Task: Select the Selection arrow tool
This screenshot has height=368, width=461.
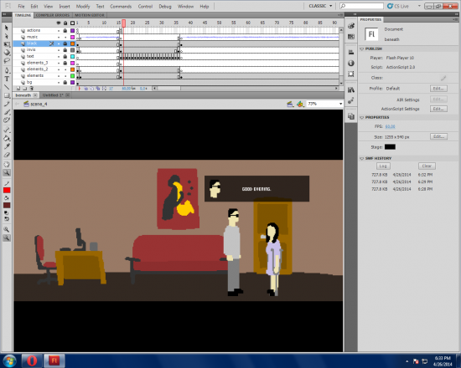Action: pyautogui.click(x=7, y=28)
